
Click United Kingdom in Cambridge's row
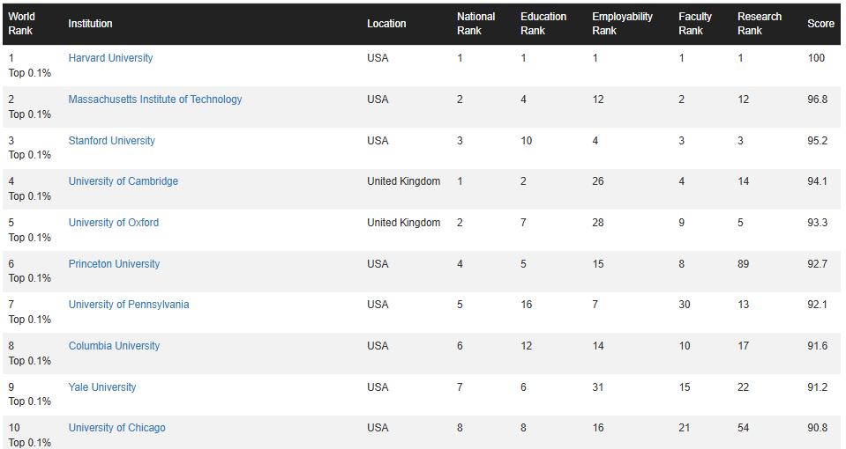pyautogui.click(x=403, y=181)
